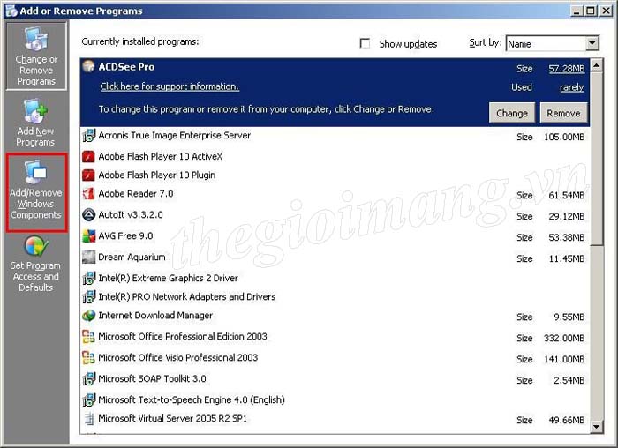Select 'Acronis True Image Enterprise Server' row
This screenshot has width=618, height=448.
[335, 136]
